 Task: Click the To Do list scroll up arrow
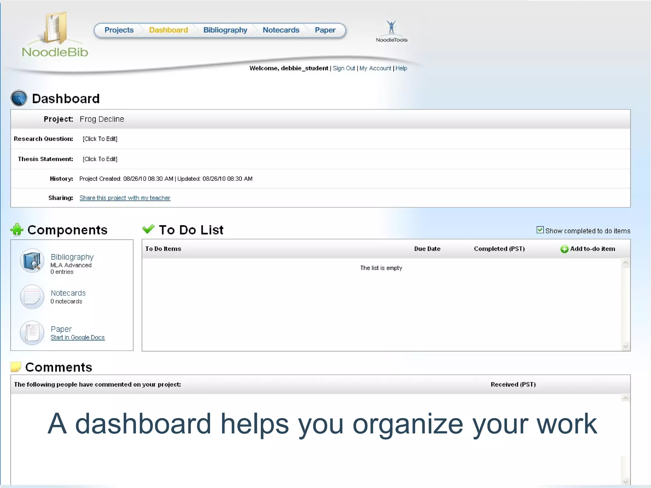626,263
